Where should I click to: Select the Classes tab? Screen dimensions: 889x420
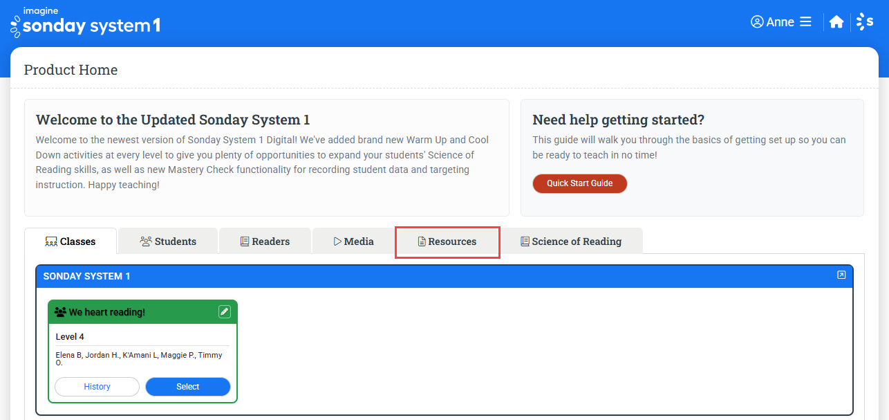tap(70, 241)
